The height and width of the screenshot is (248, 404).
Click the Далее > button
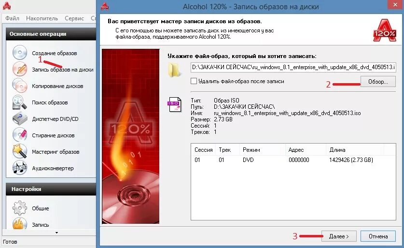click(339, 236)
